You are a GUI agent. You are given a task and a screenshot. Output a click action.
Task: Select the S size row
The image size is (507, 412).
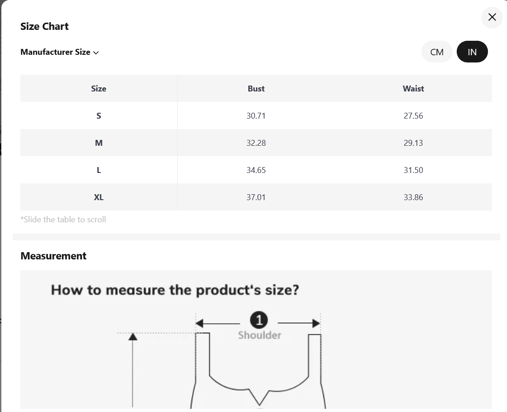256,116
